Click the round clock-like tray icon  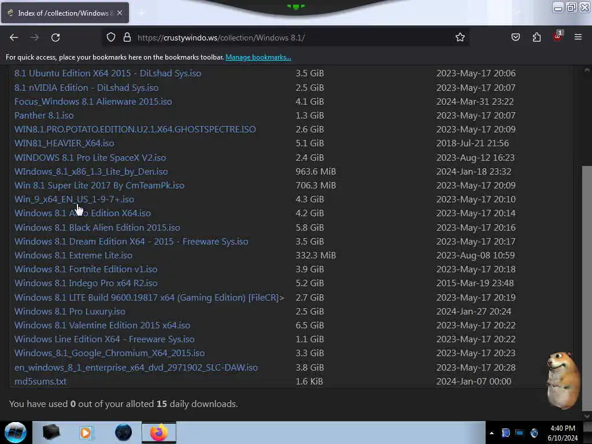[534, 432]
